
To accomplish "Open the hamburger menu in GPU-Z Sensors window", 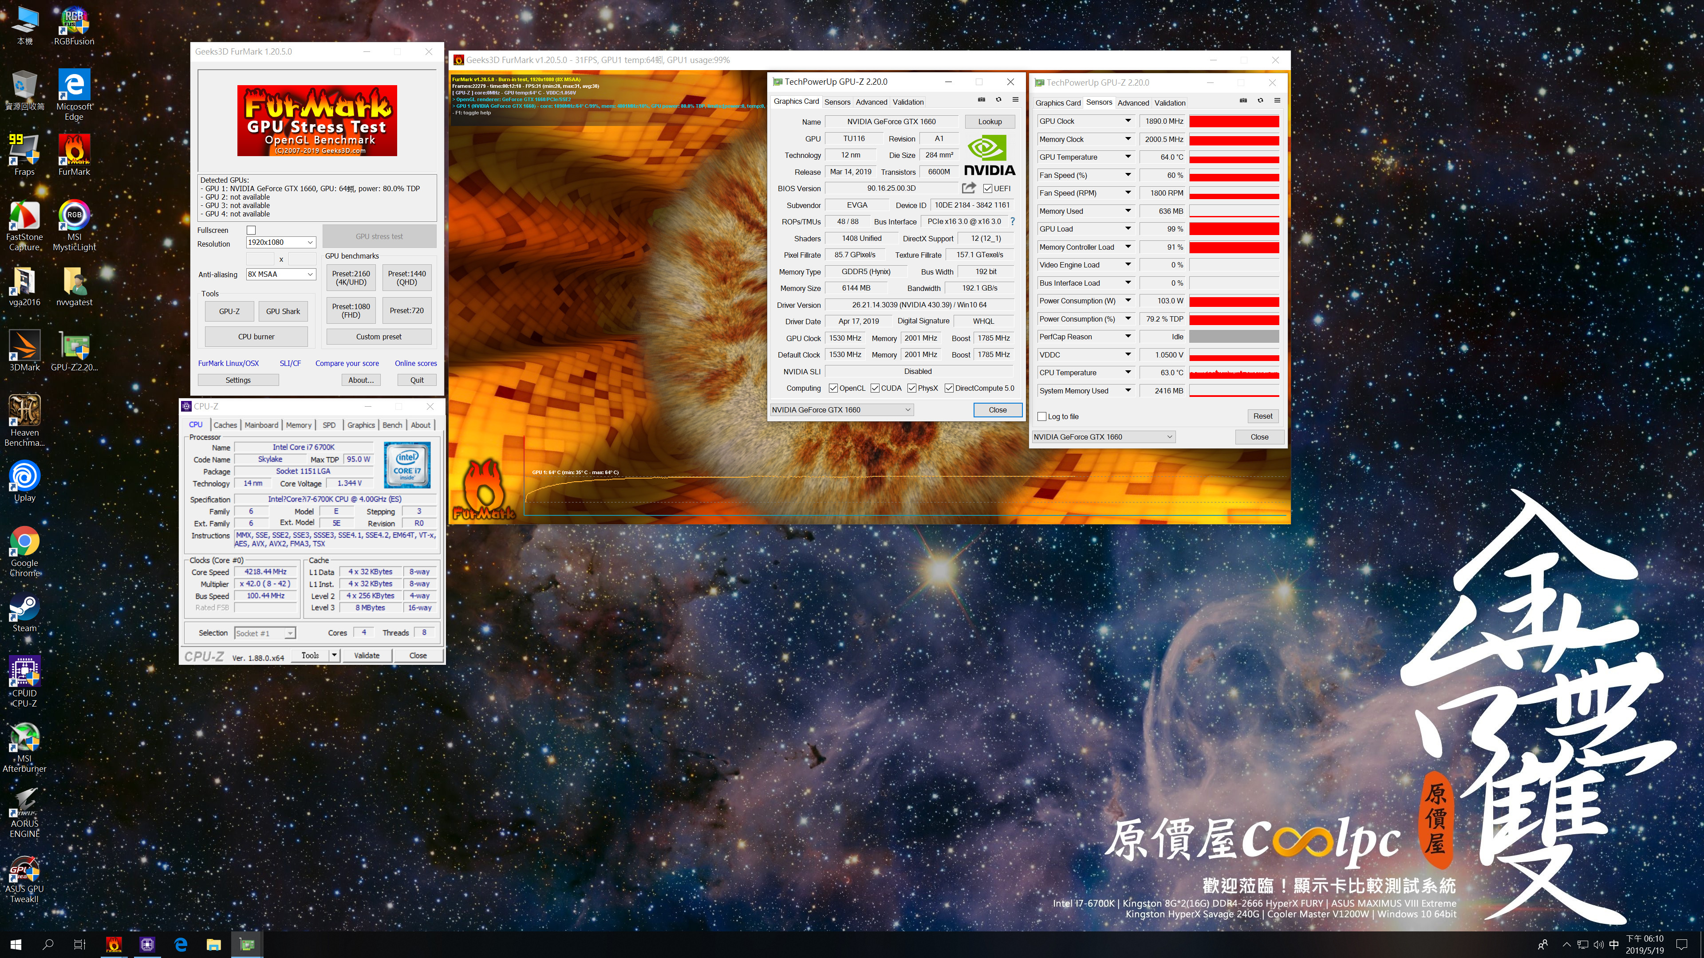I will [x=1277, y=101].
